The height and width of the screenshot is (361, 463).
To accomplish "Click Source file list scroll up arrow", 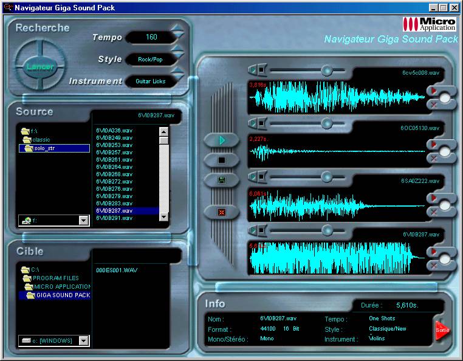I will (163, 131).
